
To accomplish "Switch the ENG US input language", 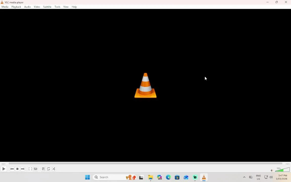I will pyautogui.click(x=258, y=177).
